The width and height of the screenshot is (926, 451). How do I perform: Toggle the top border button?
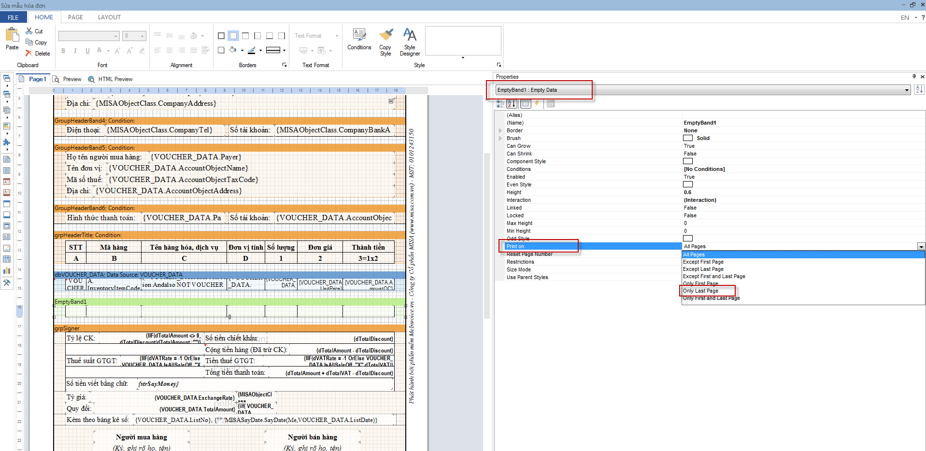(x=245, y=36)
